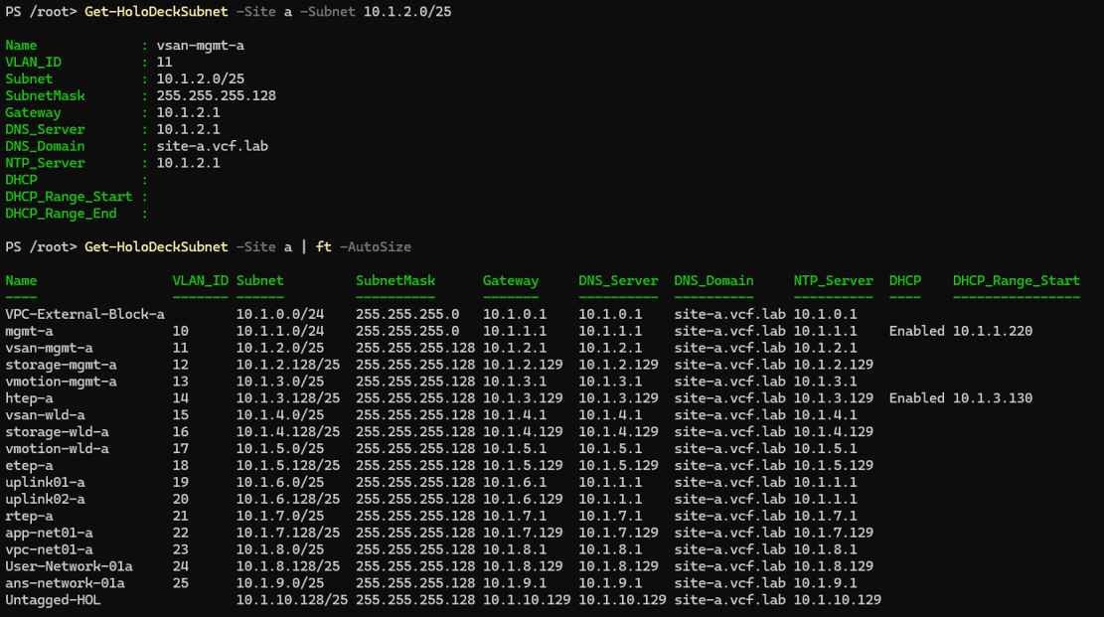The height and width of the screenshot is (617, 1104).
Task: Click the NTP_Server column header in table
Action: tap(833, 280)
